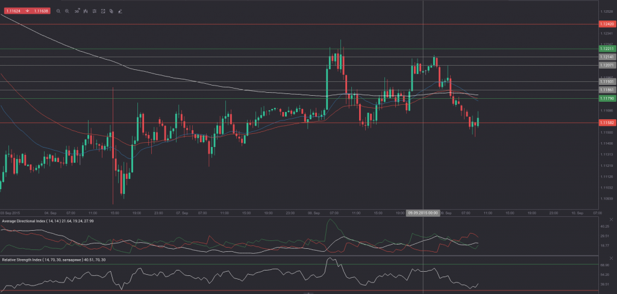Click the red bid price 1.11624

coord(12,11)
